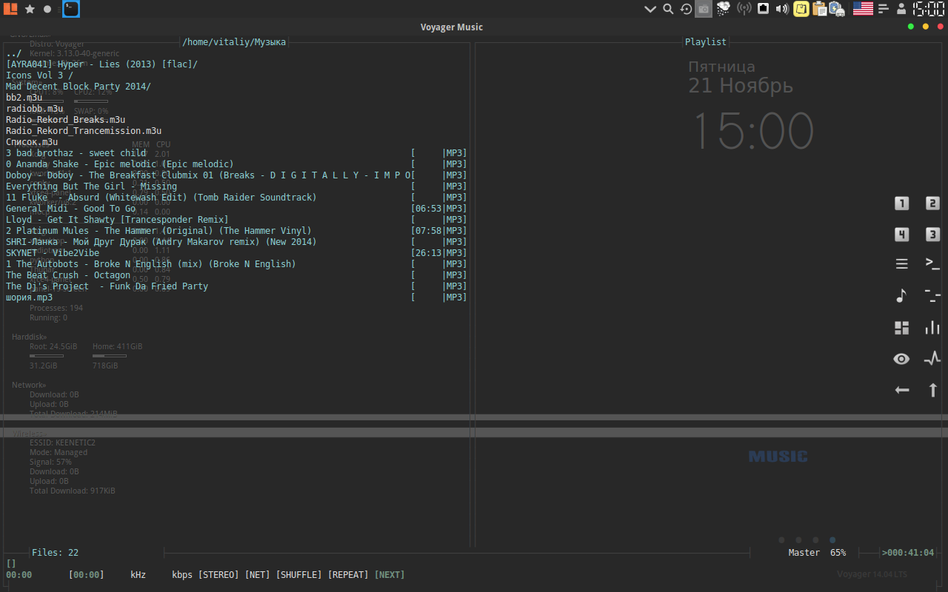The width and height of the screenshot is (948, 592).
Task: Click the left arrow icon in side launcher
Action: [x=901, y=390]
